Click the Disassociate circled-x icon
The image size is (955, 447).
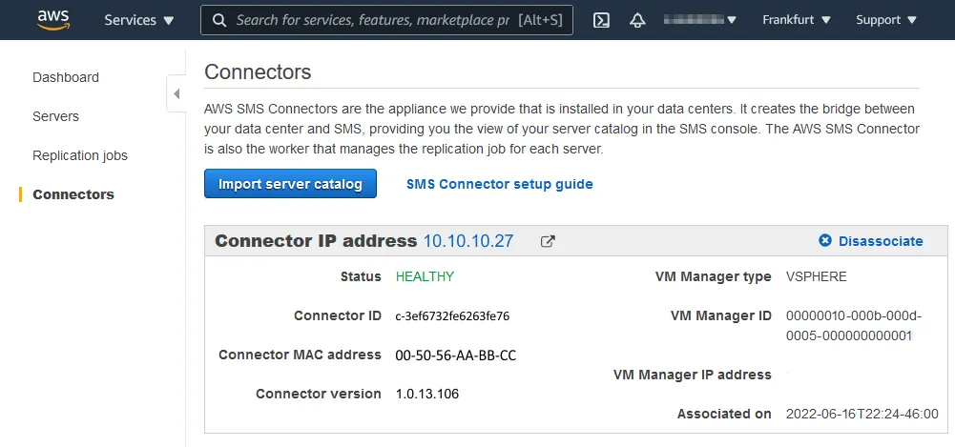click(825, 241)
